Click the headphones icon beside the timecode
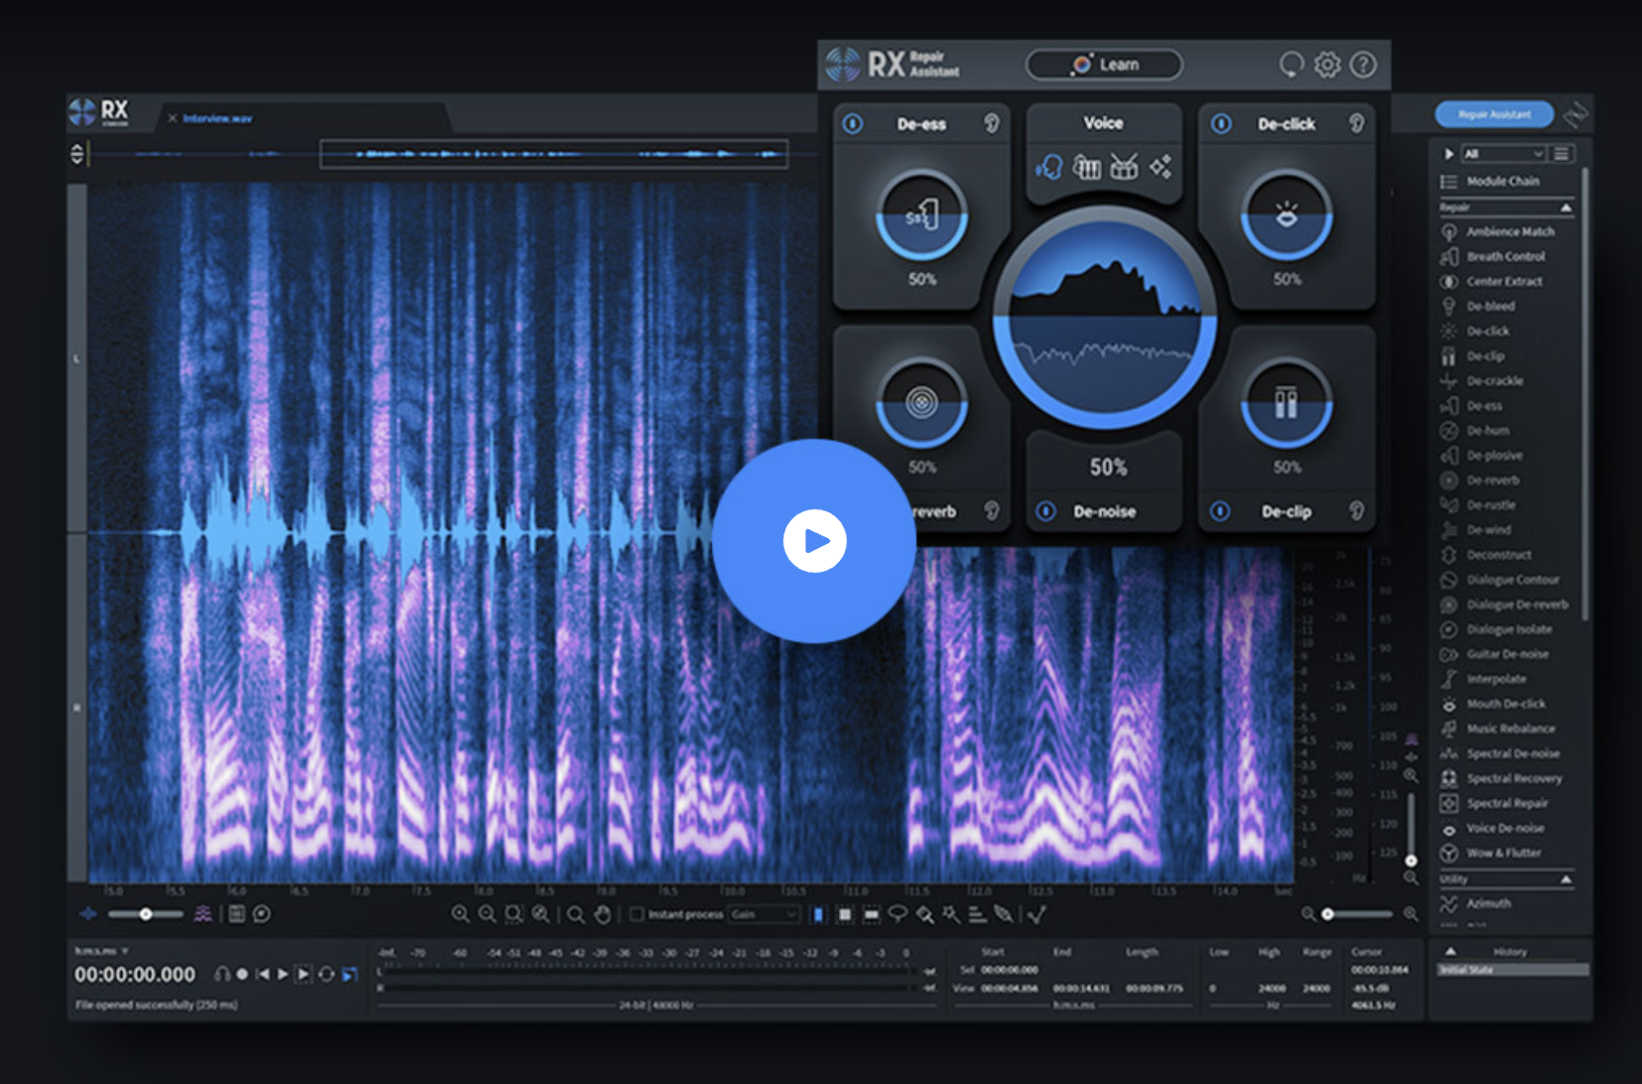Viewport: 1642px width, 1084px height. [x=222, y=975]
